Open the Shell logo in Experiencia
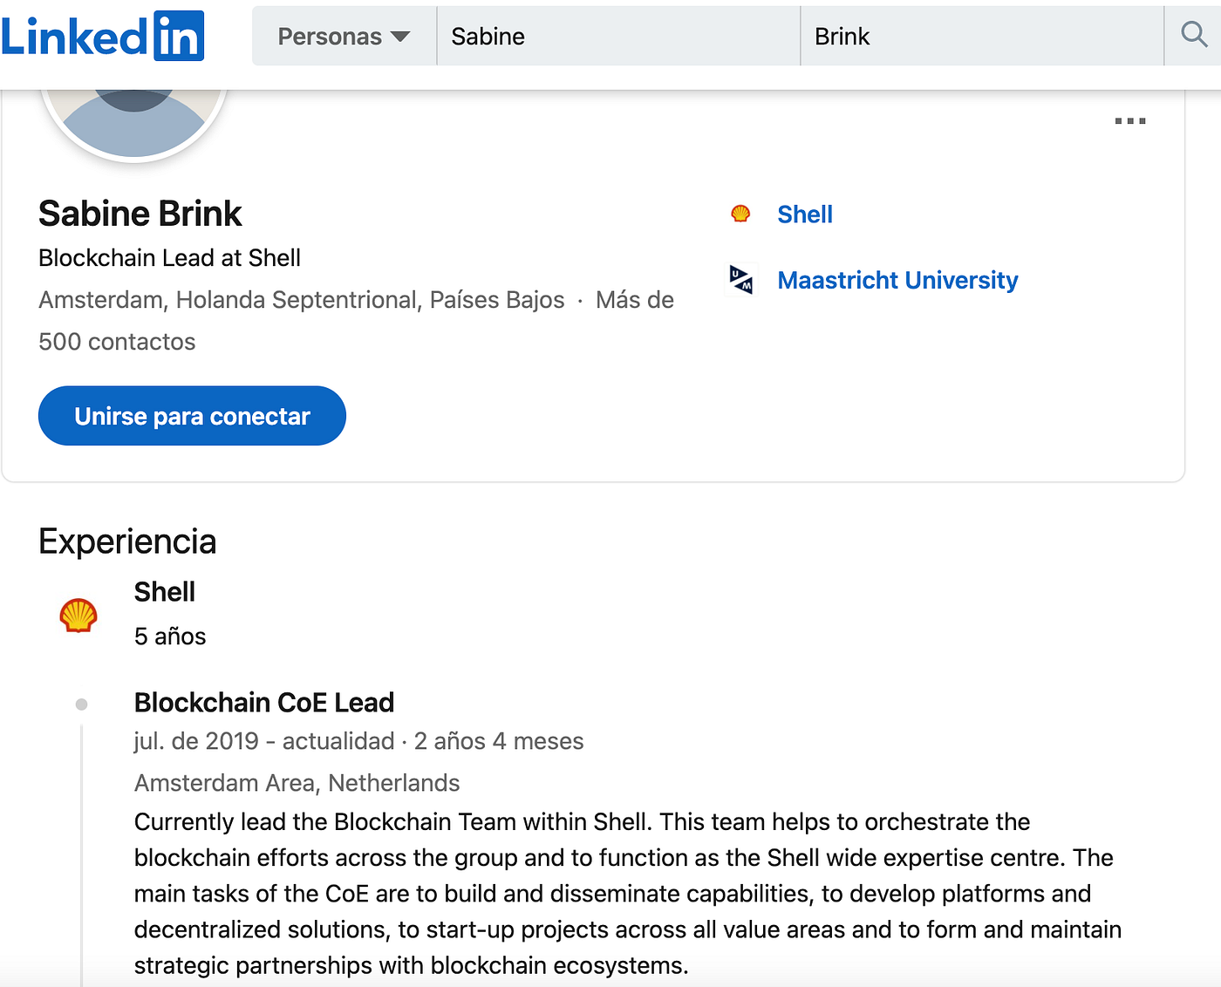Image resolution: width=1221 pixels, height=987 pixels. (78, 615)
